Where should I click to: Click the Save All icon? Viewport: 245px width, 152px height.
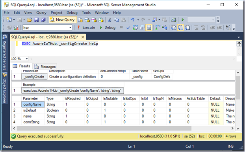[43, 20]
